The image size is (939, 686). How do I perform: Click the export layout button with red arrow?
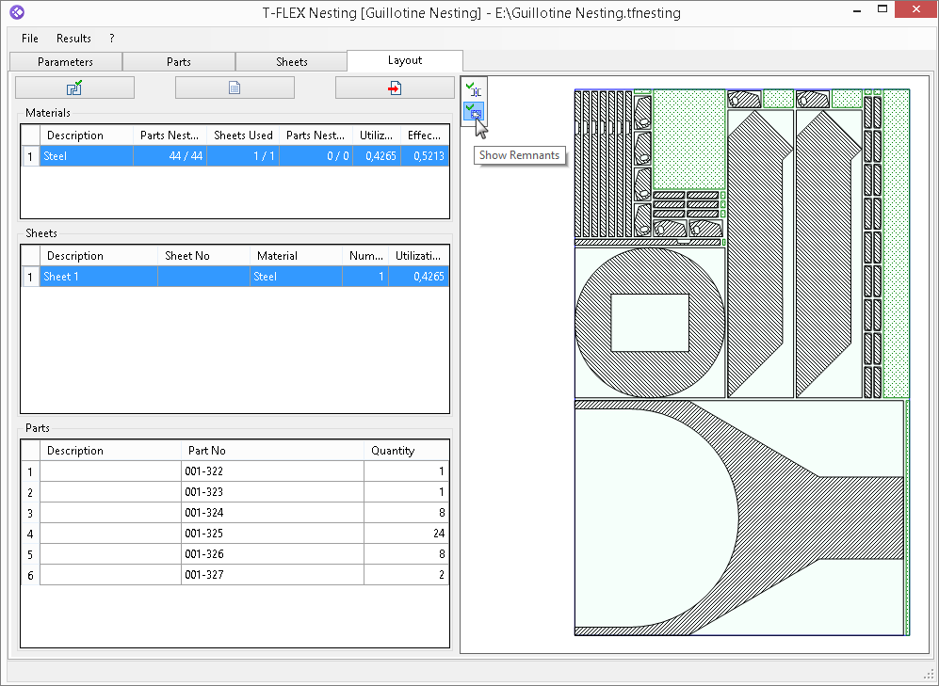pyautogui.click(x=395, y=88)
